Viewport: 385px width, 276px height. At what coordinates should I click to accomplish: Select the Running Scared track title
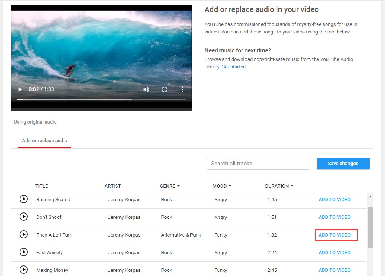[x=53, y=199]
